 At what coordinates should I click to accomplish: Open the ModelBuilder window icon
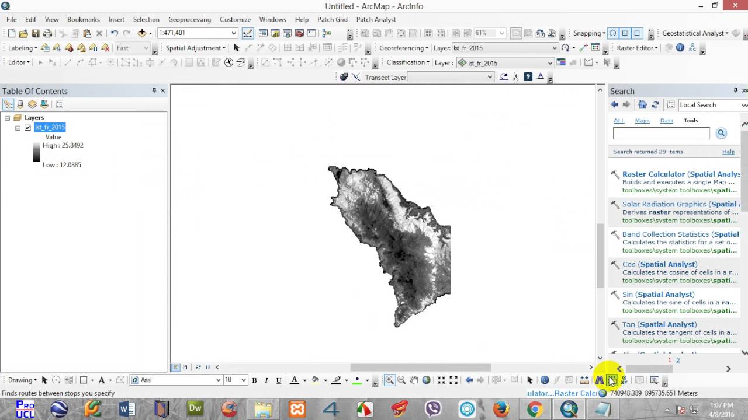coord(327,33)
